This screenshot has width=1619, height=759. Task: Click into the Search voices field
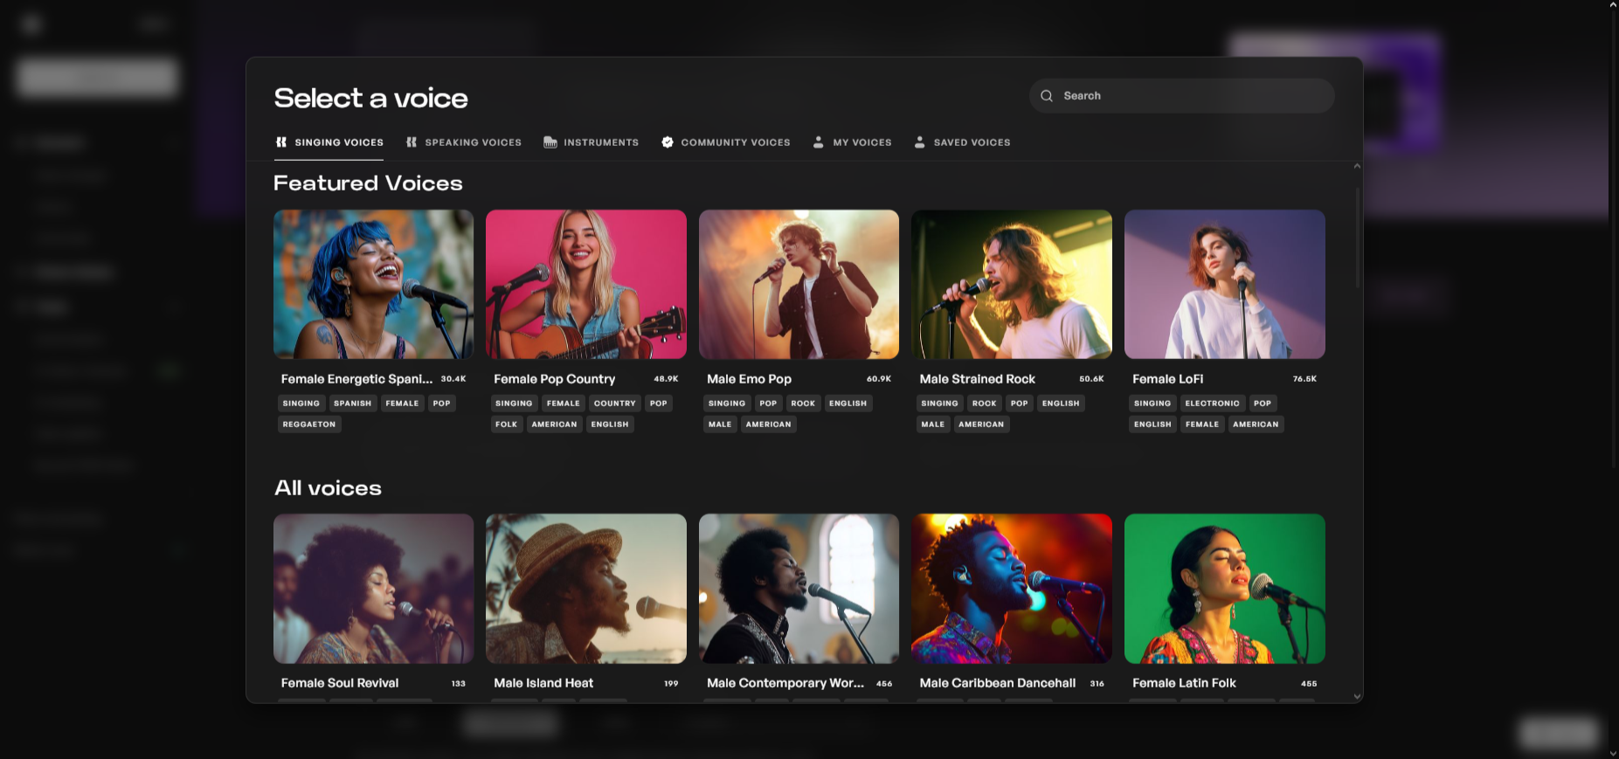(1181, 96)
